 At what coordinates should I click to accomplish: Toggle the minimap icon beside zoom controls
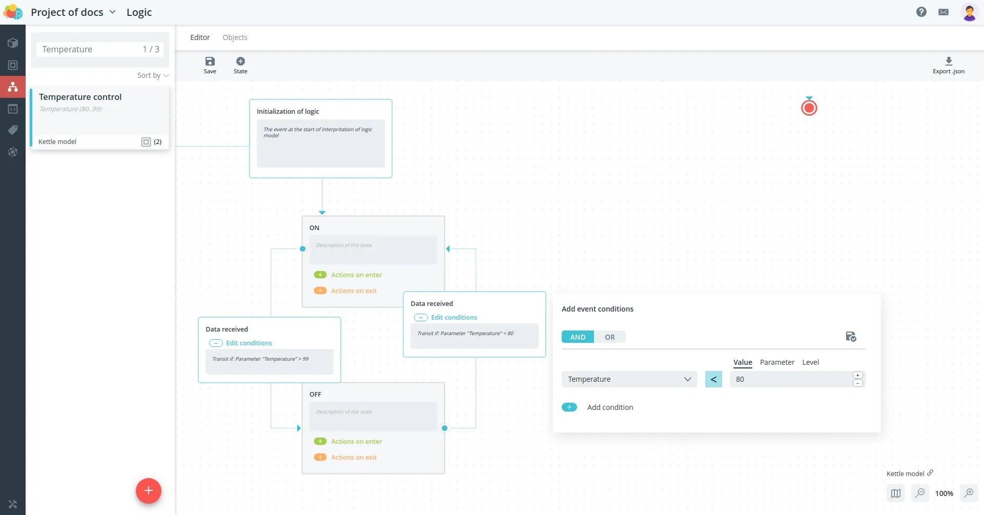pyautogui.click(x=895, y=493)
